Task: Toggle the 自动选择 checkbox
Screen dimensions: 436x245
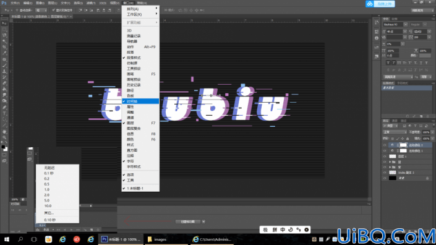Action: point(17,11)
